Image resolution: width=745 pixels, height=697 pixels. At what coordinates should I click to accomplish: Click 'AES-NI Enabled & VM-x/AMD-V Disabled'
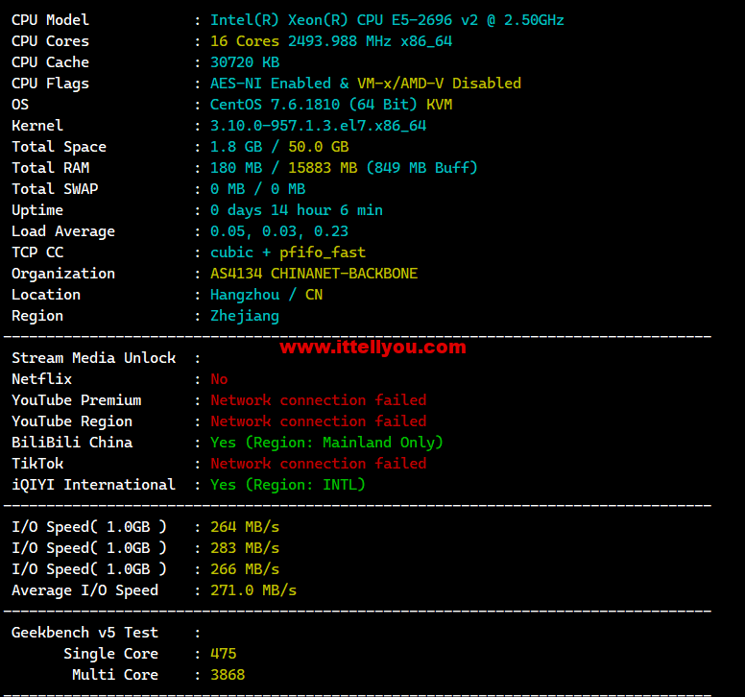366,84
